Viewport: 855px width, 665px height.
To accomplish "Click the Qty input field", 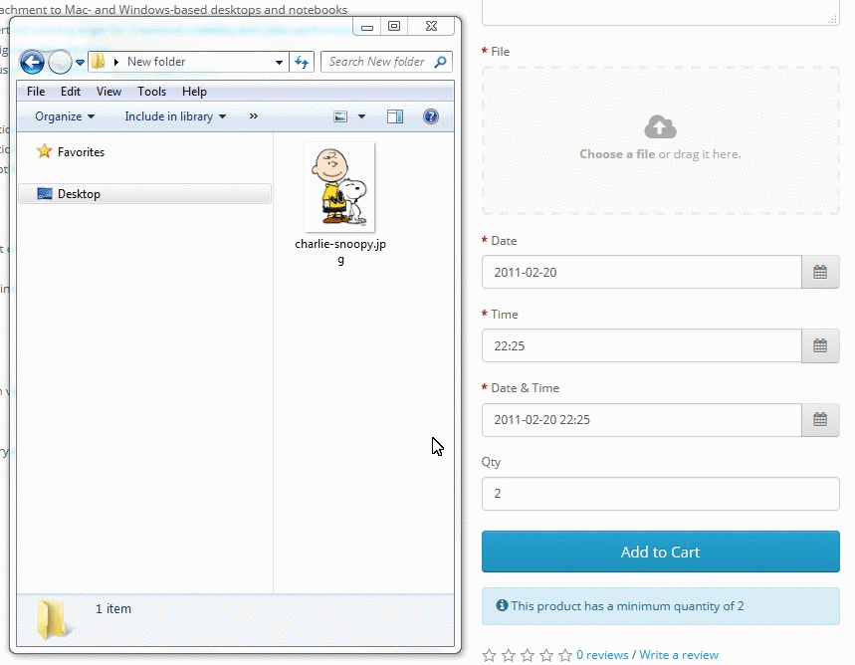I will [x=660, y=494].
